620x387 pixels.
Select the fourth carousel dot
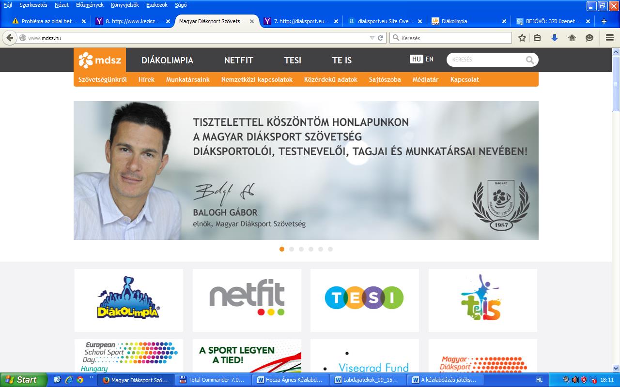pos(311,249)
